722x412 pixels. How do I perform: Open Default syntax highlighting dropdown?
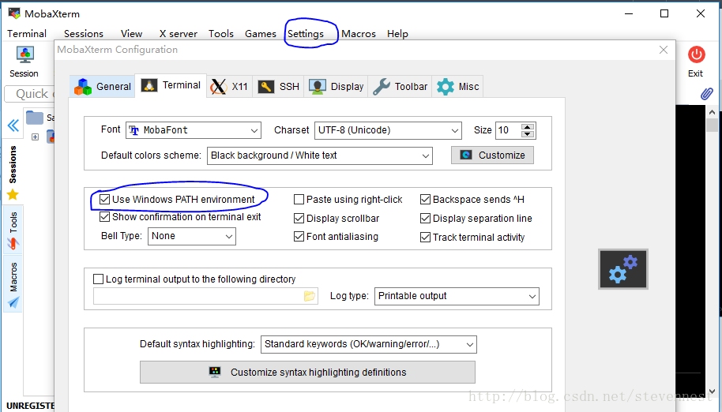[368, 344]
